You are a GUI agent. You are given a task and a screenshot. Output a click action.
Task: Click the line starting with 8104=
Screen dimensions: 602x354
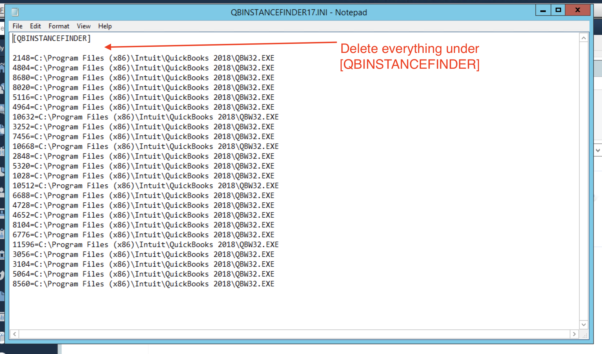click(144, 225)
